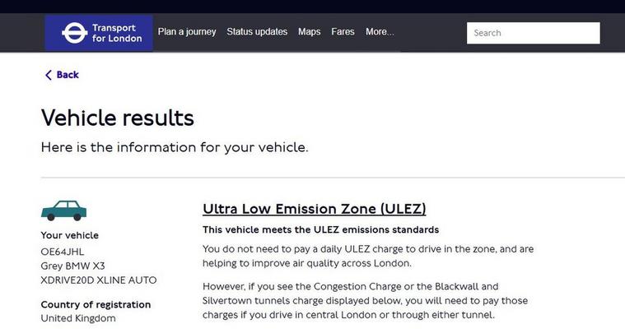Click into the Search input field

pos(534,33)
